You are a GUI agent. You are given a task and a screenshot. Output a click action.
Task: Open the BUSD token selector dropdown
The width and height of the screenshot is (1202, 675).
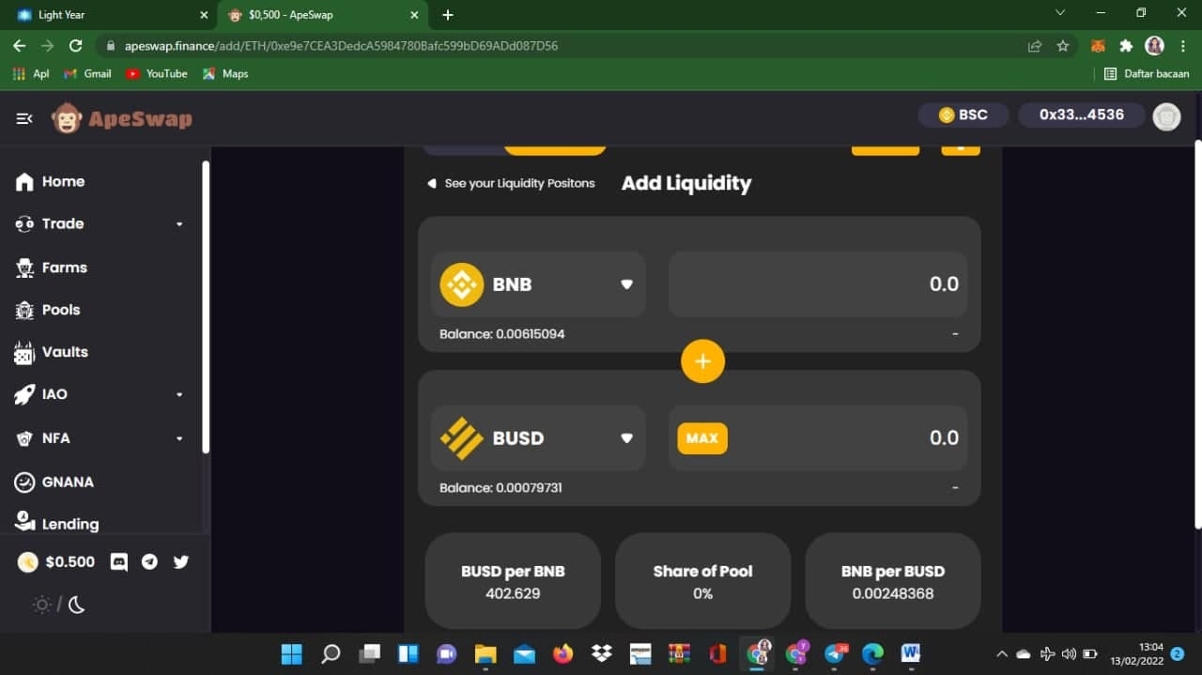point(538,438)
